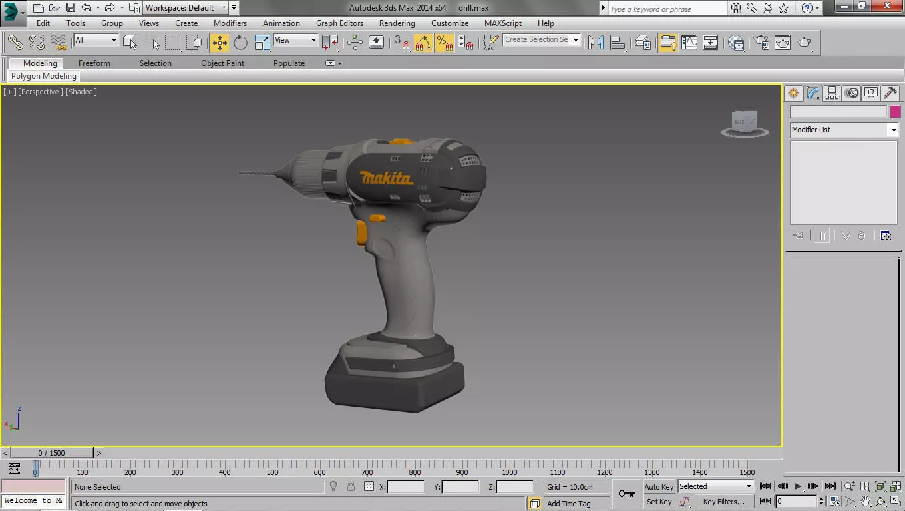Choose the Select Object tool

[130, 43]
